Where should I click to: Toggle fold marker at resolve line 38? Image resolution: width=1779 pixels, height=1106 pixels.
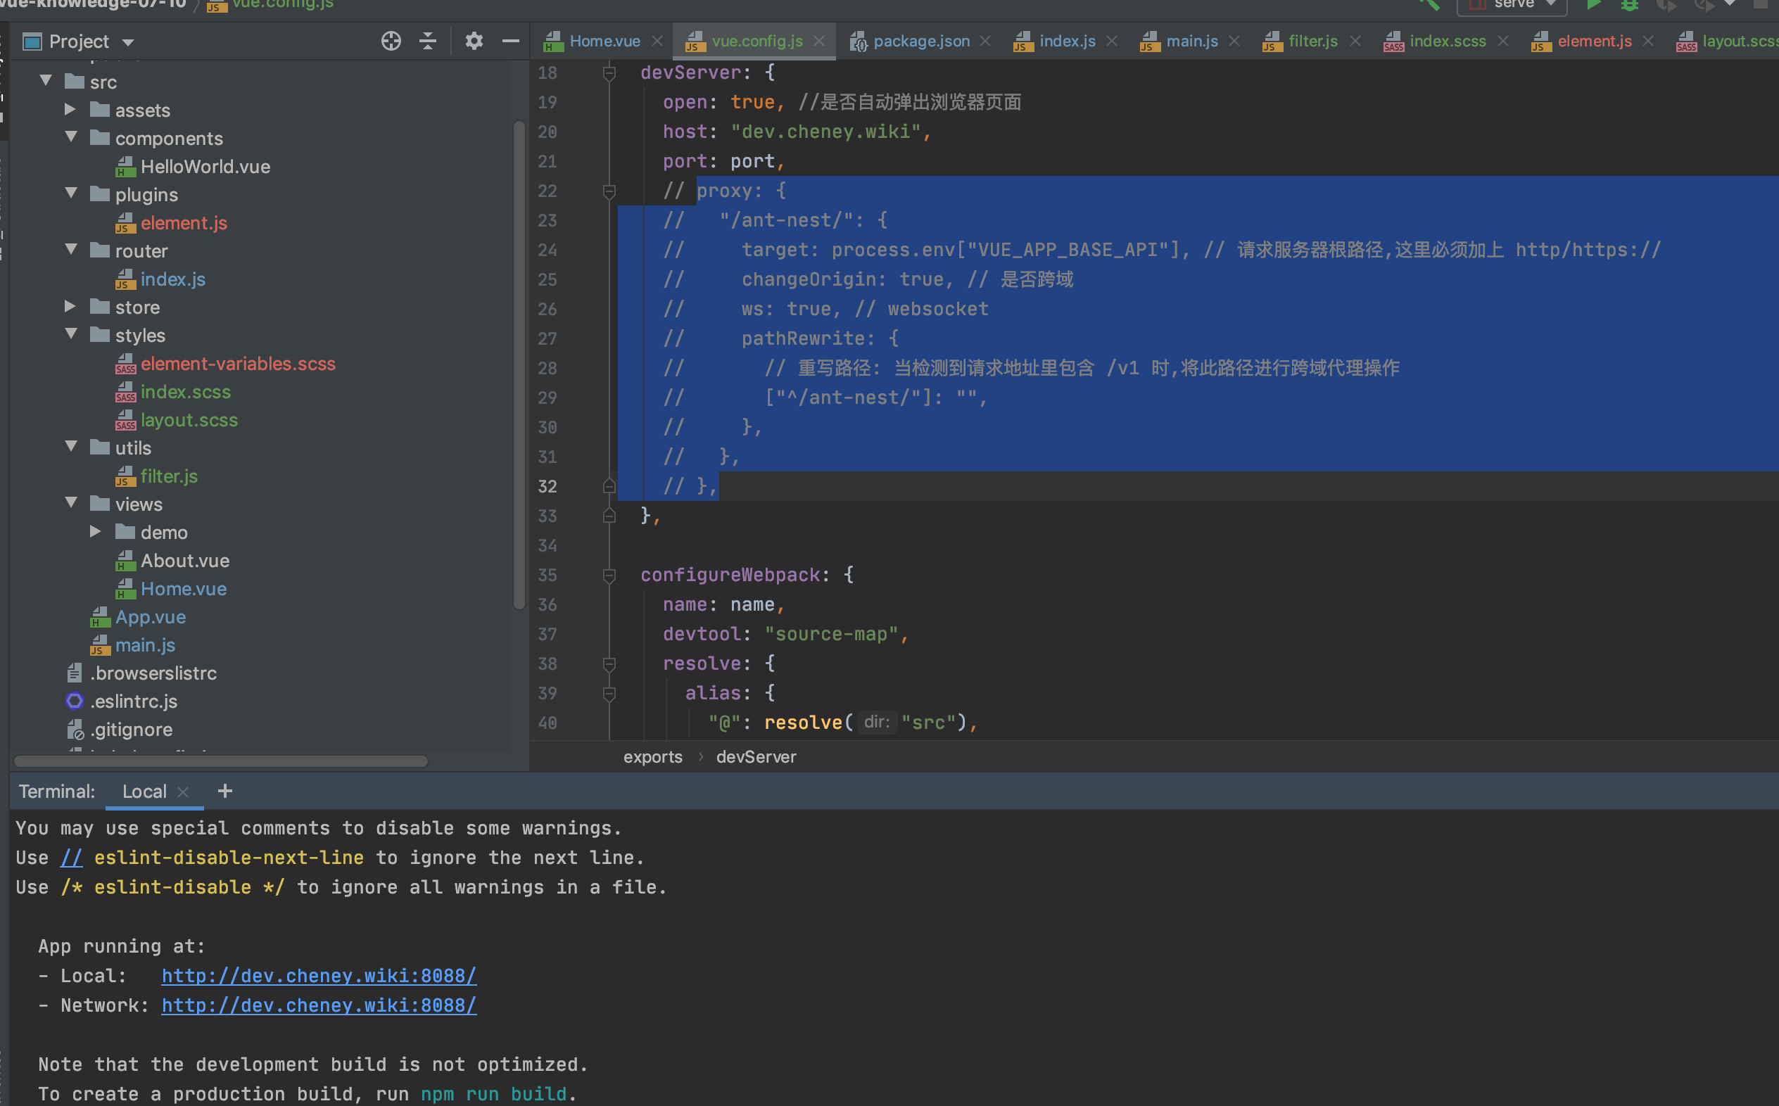609,663
